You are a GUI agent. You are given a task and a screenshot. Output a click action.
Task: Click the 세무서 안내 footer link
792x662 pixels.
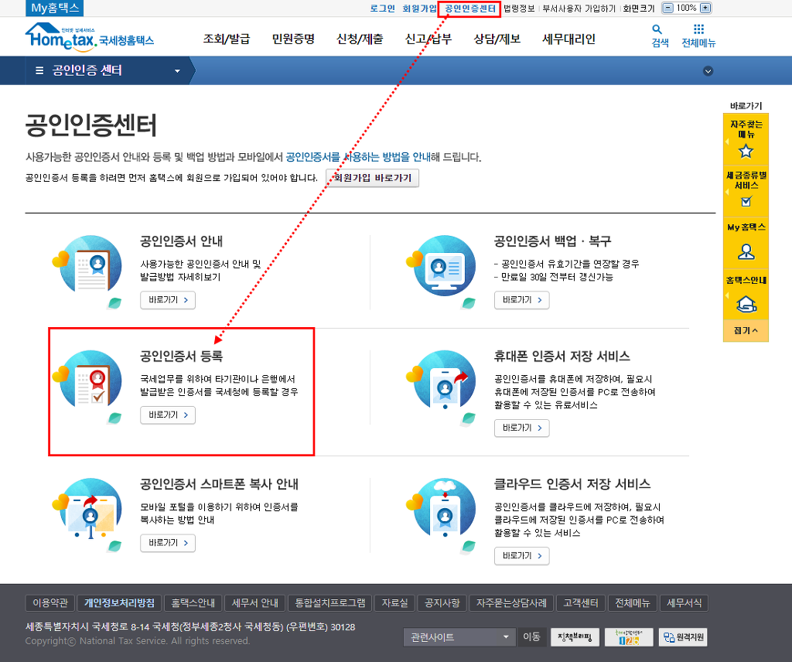[255, 603]
